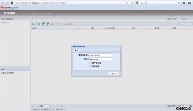Tick the save password checkbox

(x=90, y=66)
